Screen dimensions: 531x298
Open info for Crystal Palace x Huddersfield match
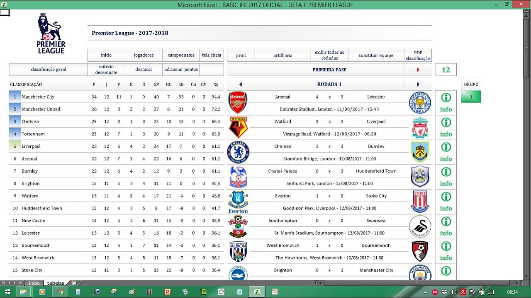pyautogui.click(x=446, y=177)
